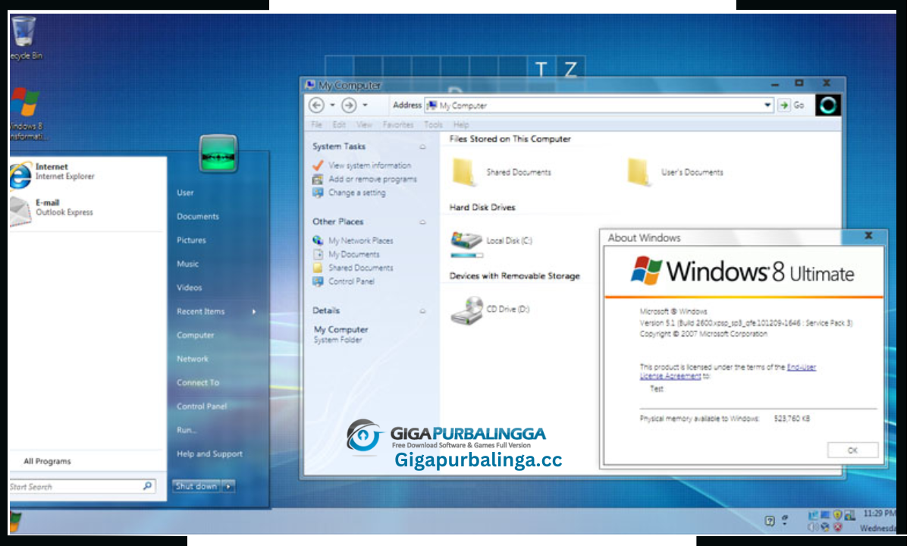The width and height of the screenshot is (910, 546).
Task: Open the Help menu in My Computer
Action: coord(461,125)
